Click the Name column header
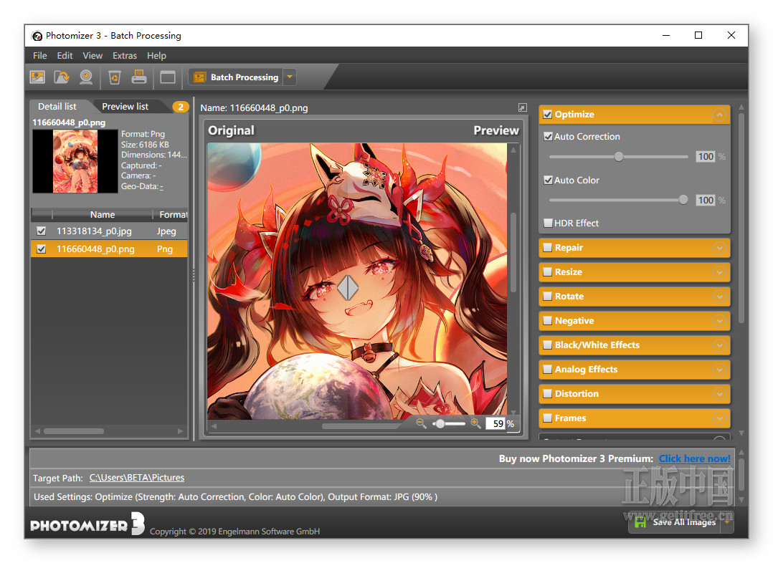Screen dimensions: 773x563 (x=102, y=214)
